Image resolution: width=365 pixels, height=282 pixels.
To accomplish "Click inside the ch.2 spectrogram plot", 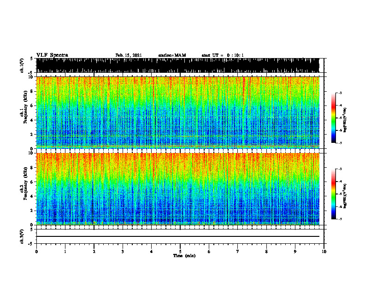I will pos(177,189).
